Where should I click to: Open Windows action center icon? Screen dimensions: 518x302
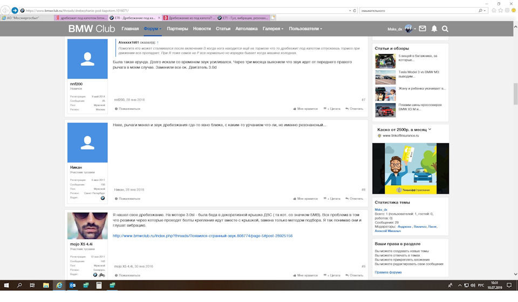pos(509,285)
